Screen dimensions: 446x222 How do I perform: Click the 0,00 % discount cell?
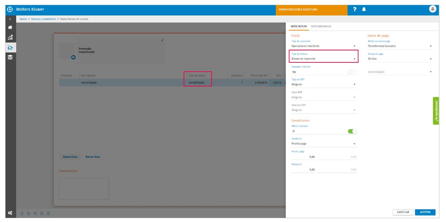pos(277,83)
